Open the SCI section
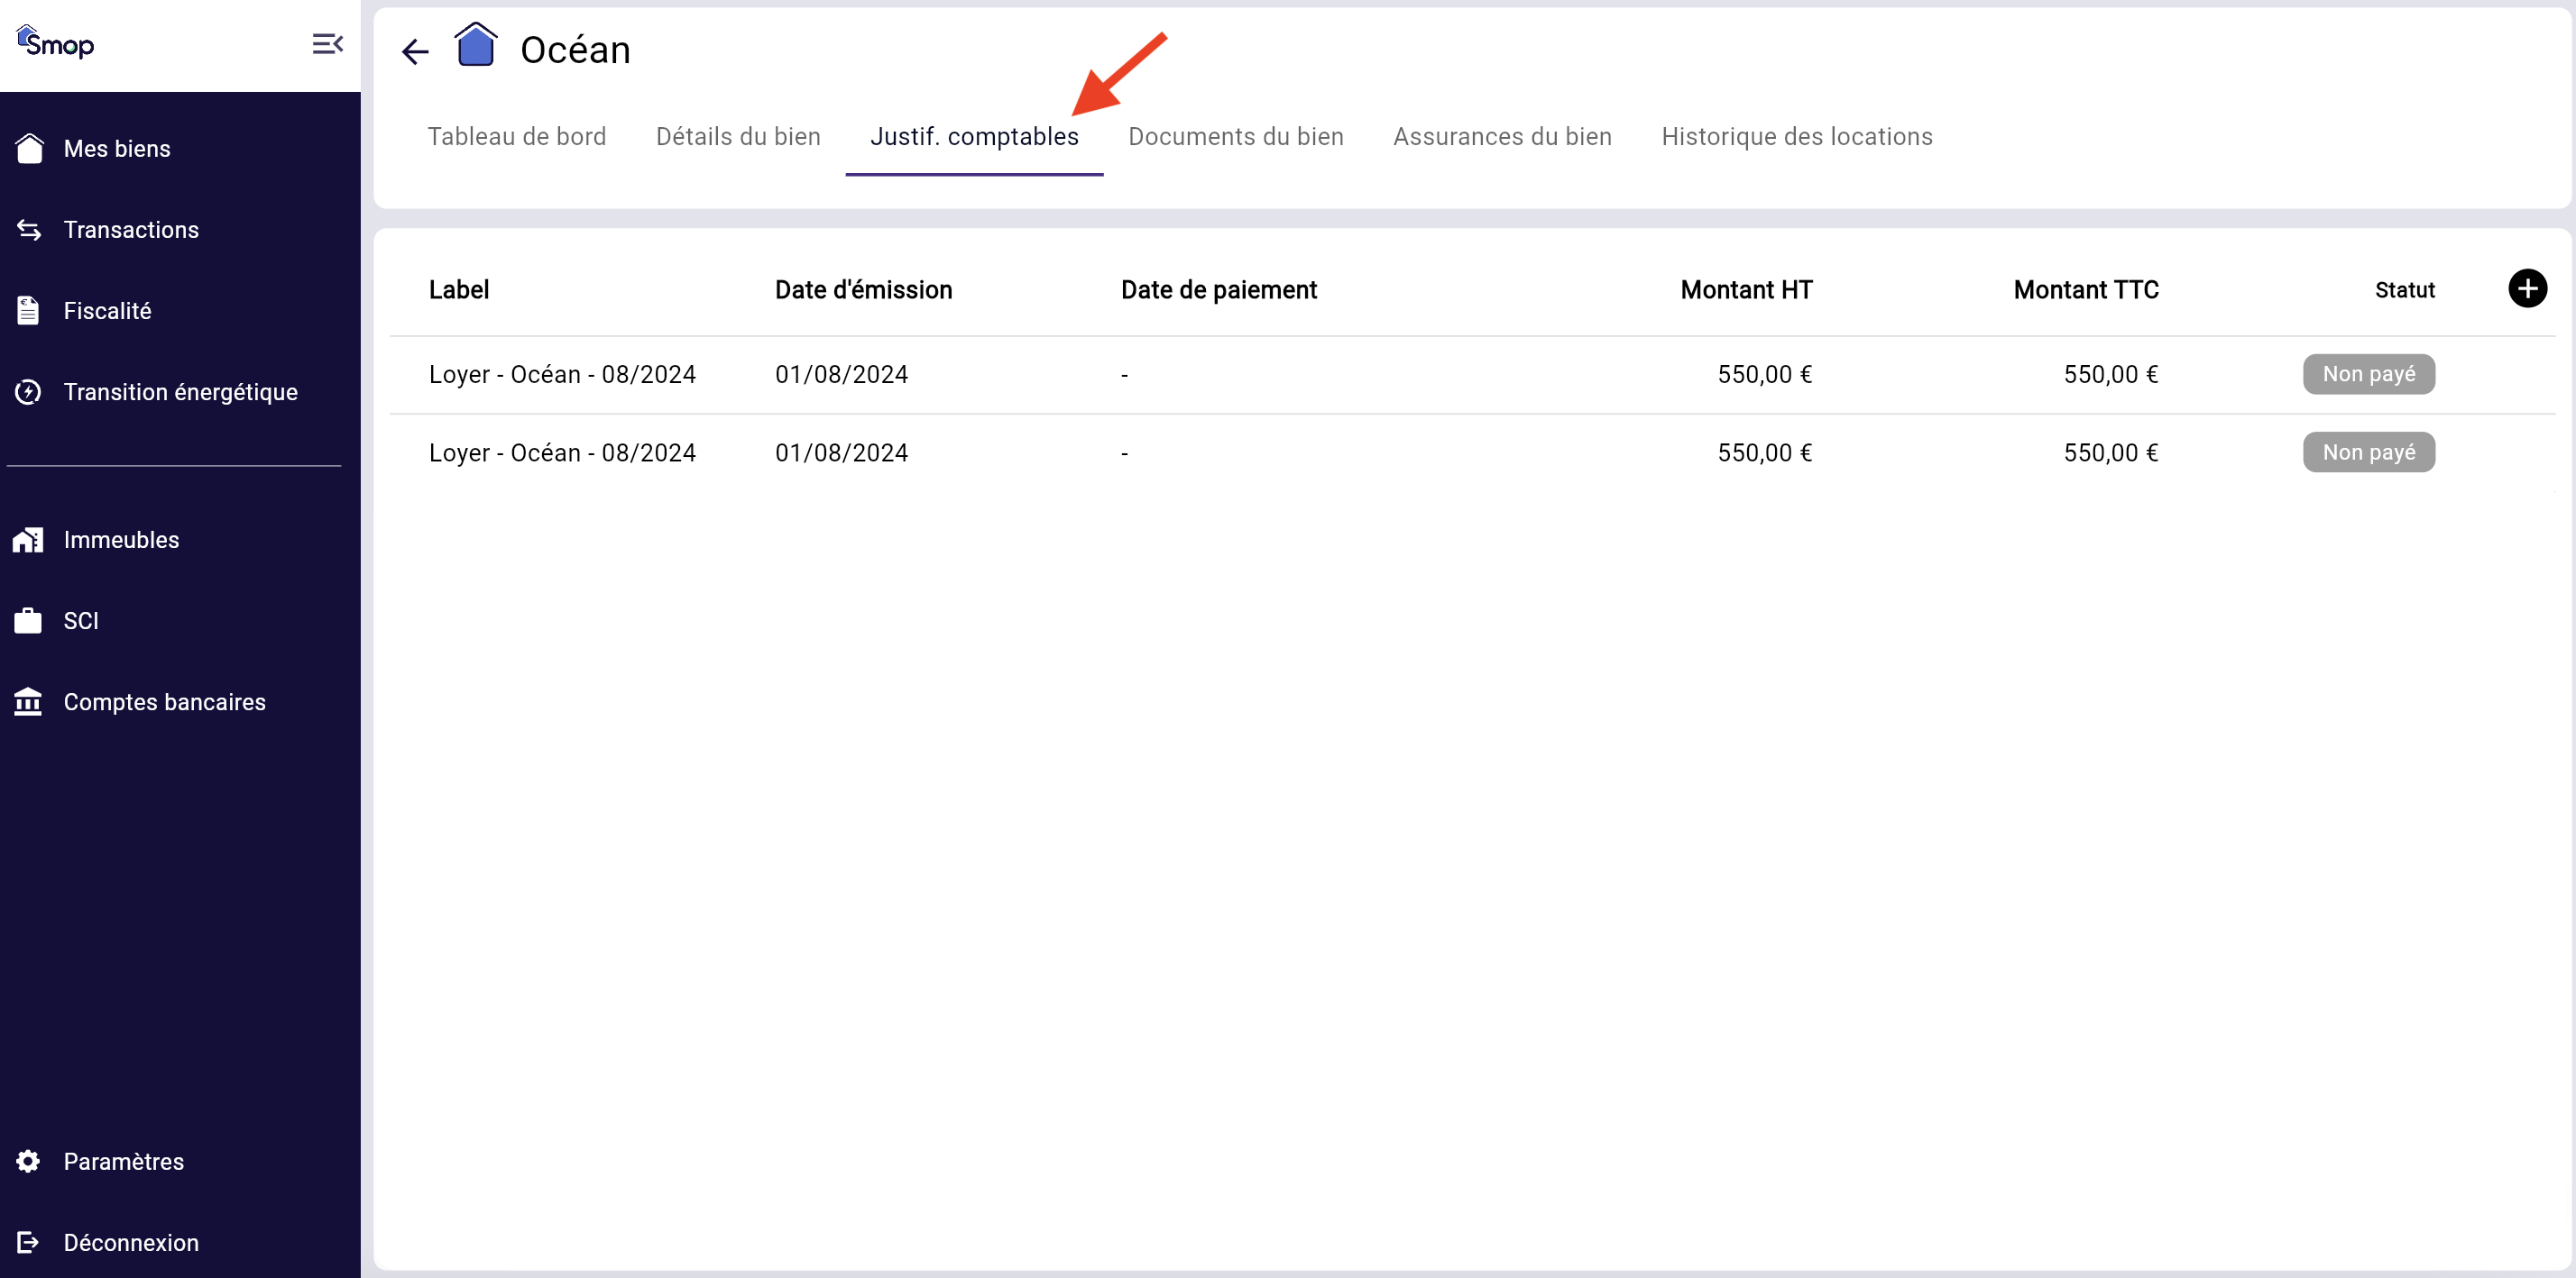 point(80,620)
